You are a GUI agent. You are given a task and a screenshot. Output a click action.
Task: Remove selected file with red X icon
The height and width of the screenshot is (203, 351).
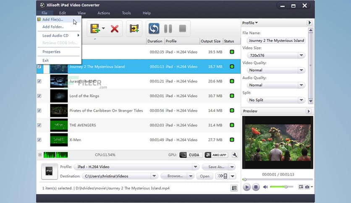[114, 29]
